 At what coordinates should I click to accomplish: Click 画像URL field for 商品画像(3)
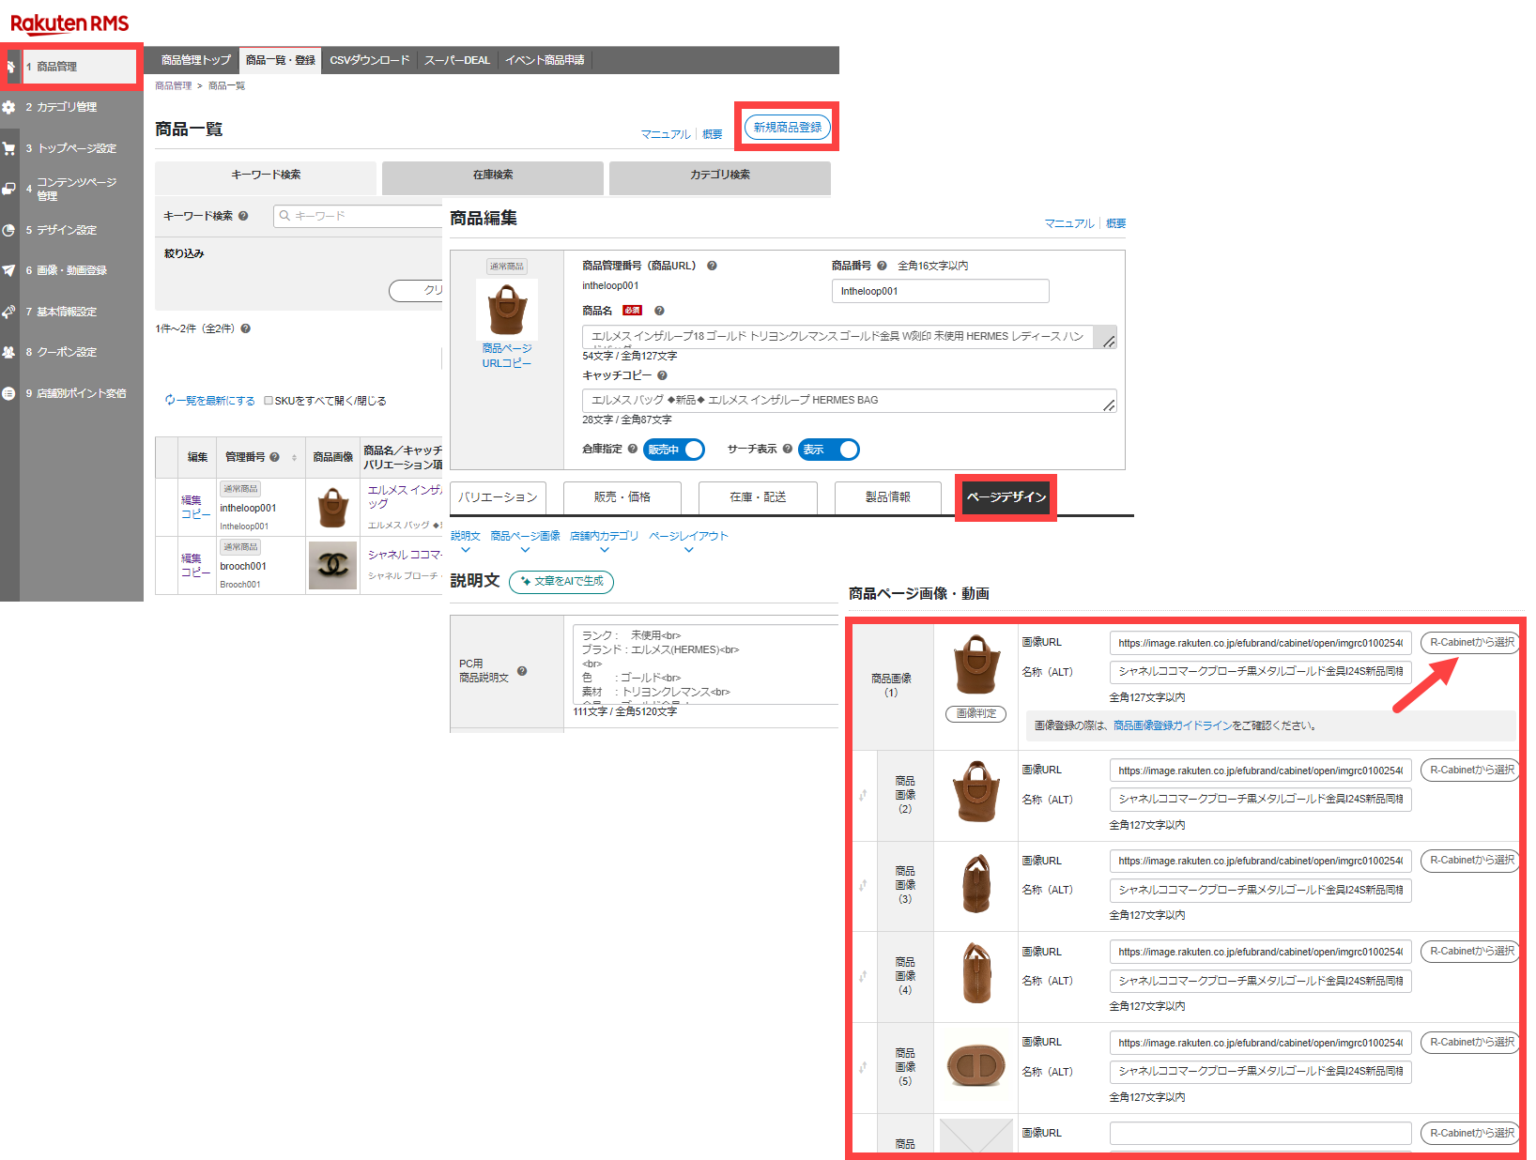(1260, 861)
